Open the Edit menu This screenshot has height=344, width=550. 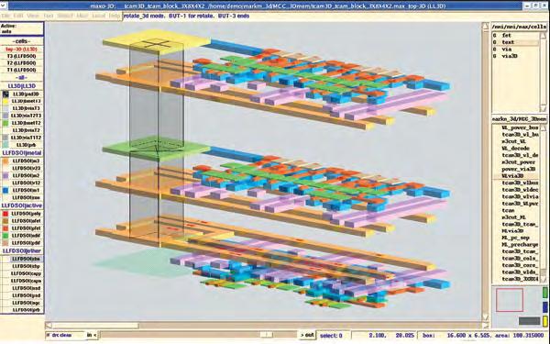[x=18, y=17]
